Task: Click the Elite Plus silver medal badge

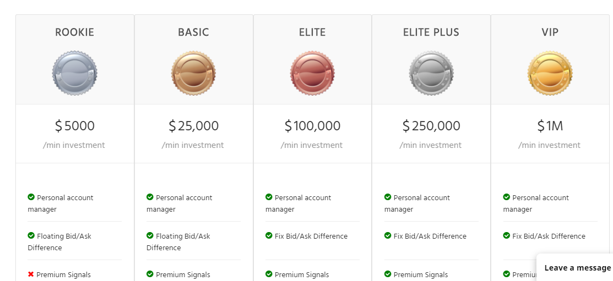Action: tap(431, 73)
